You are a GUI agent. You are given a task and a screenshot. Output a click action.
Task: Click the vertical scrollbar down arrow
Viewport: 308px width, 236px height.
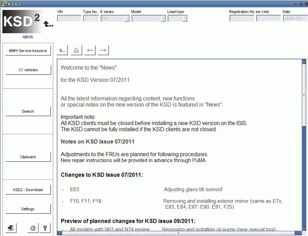[x=304, y=228]
